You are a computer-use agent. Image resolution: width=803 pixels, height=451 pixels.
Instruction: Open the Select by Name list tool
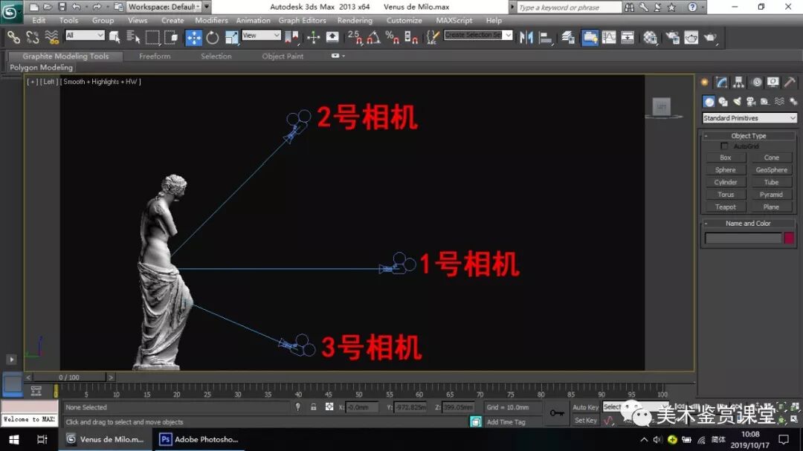[133, 37]
